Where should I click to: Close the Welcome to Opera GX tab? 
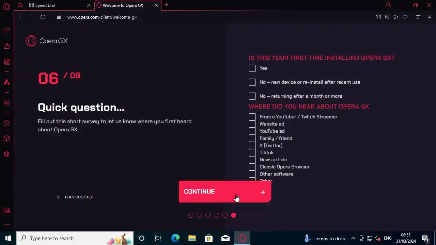pos(156,5)
